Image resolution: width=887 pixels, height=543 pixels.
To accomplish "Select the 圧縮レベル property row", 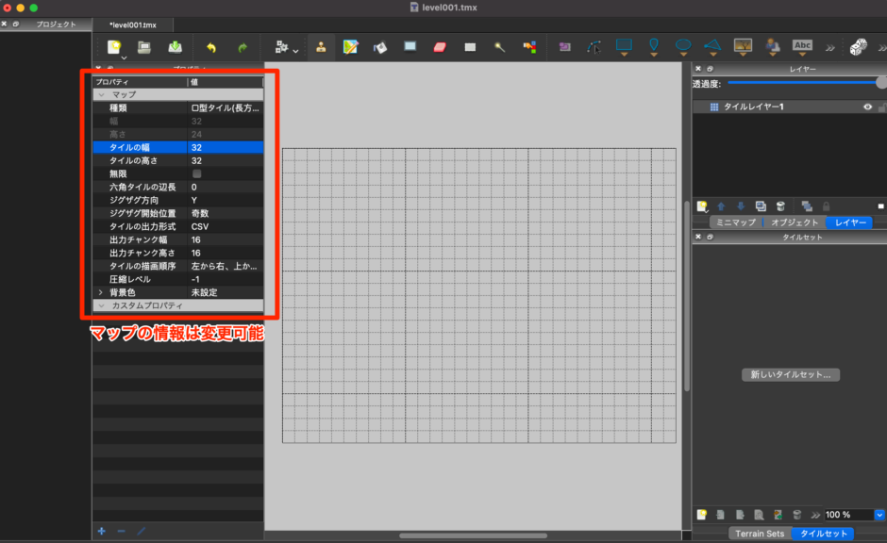I will 178,280.
